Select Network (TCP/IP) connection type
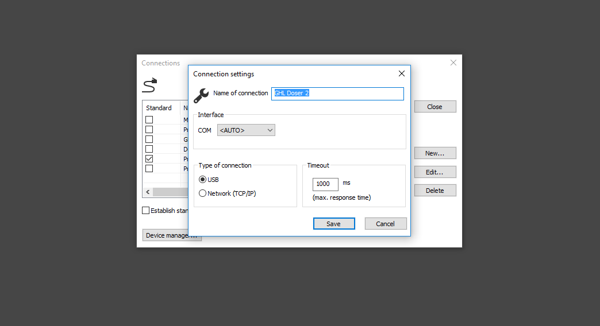The height and width of the screenshot is (326, 600). 227,193
